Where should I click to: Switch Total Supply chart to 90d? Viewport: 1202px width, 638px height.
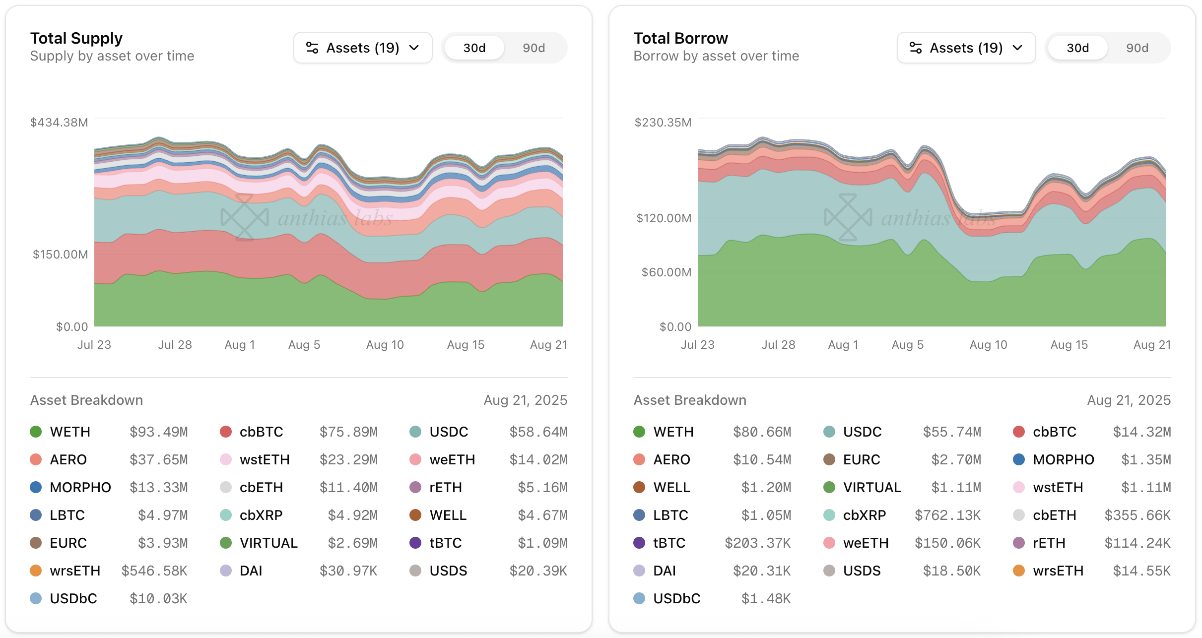[534, 48]
